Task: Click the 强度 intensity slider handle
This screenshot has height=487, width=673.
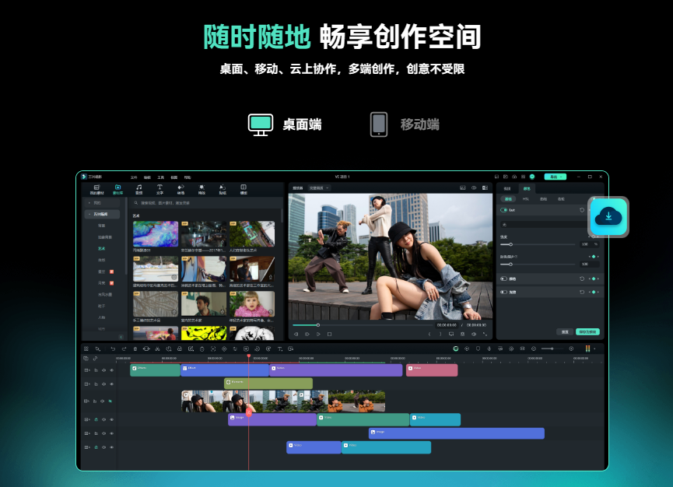Action: coord(512,244)
